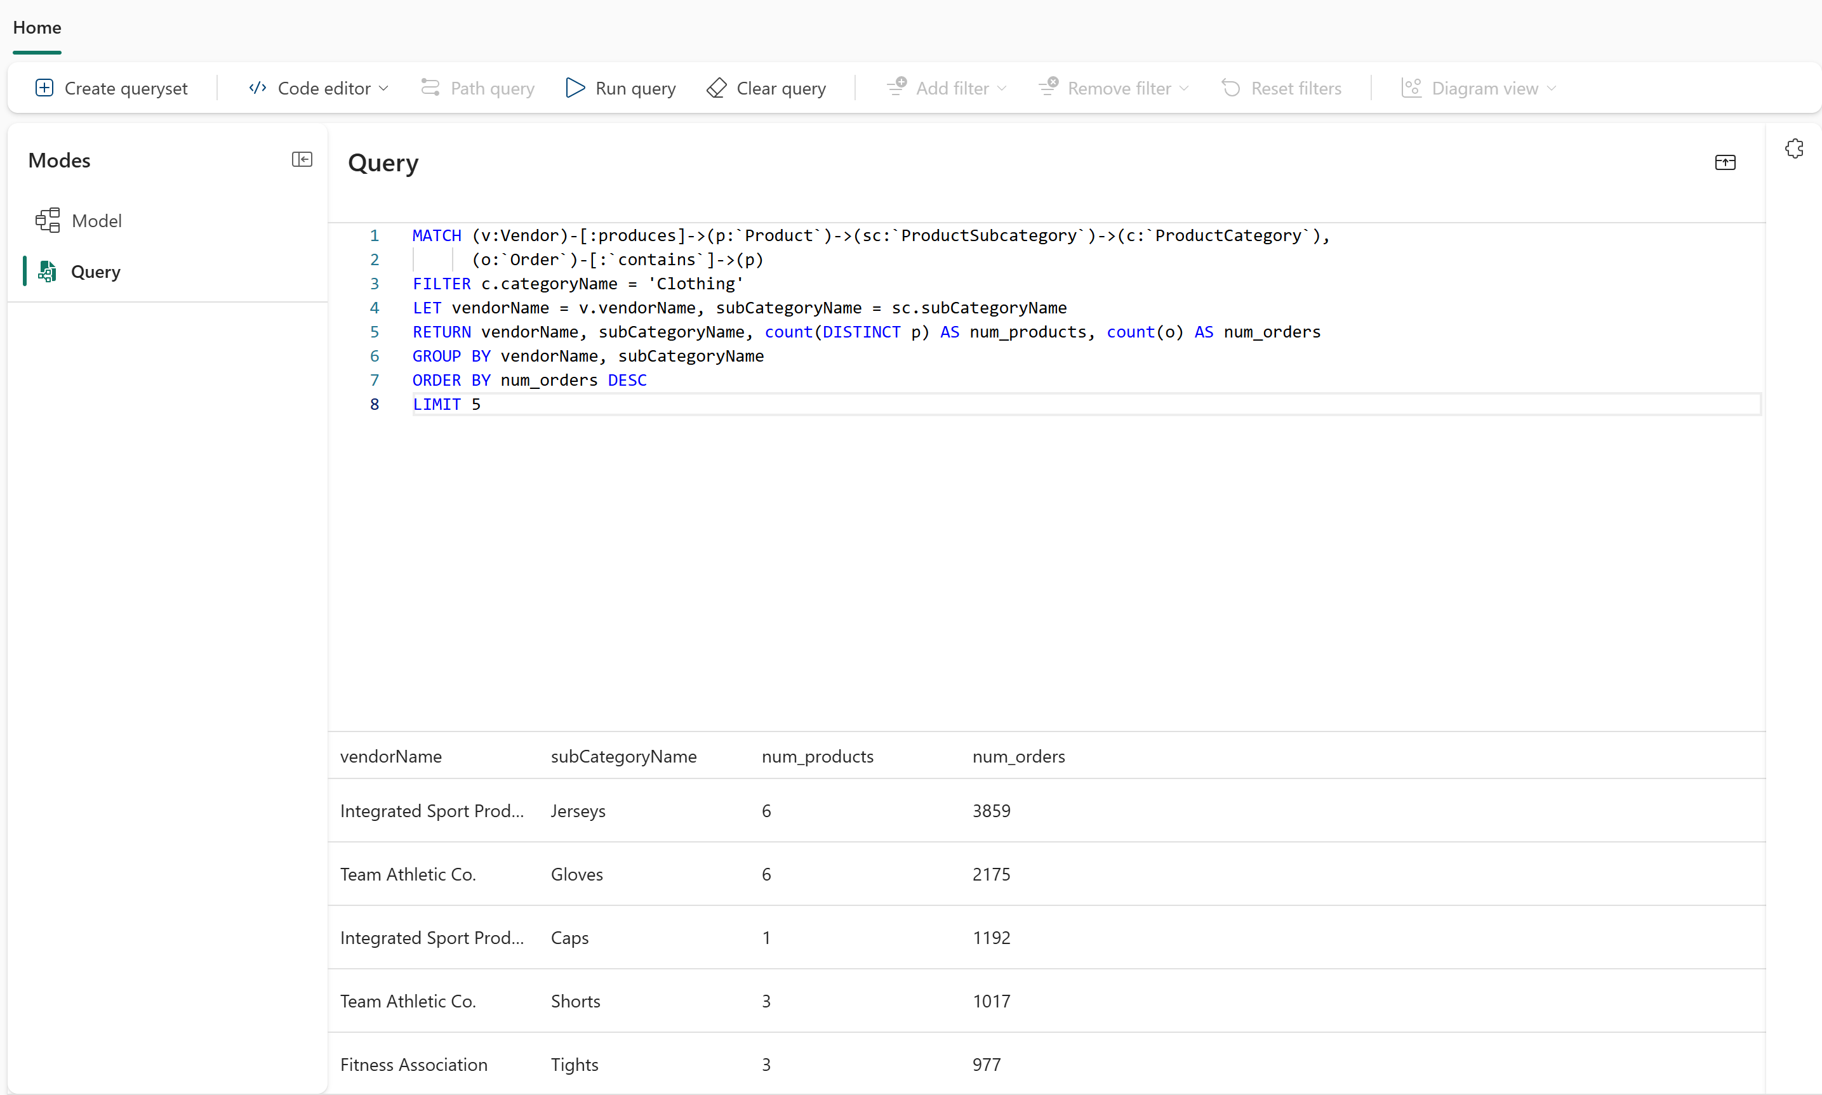Click the Code editor brackets icon
This screenshot has height=1095, width=1822.
click(x=258, y=88)
